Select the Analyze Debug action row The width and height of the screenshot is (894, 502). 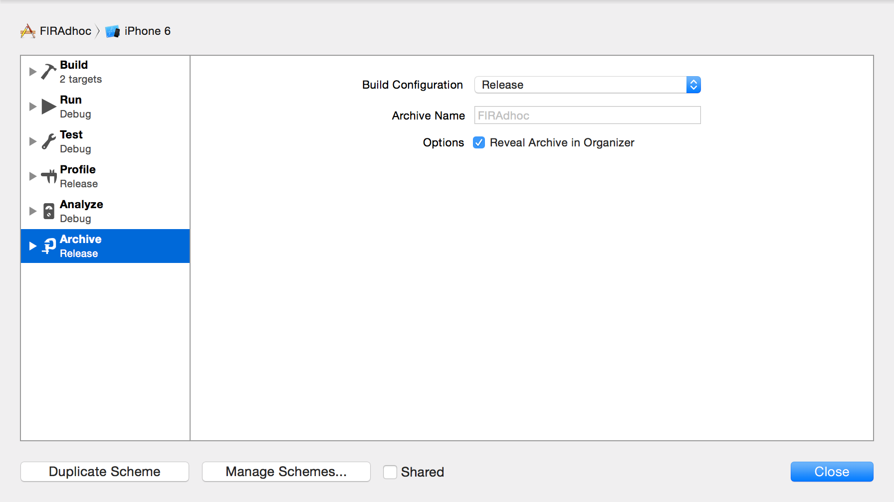click(x=105, y=212)
